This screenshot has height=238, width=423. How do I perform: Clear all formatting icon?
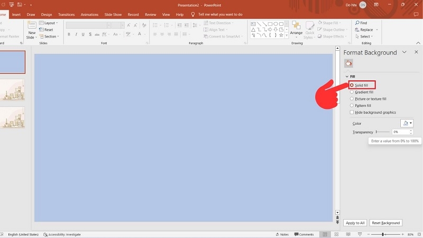pyautogui.click(x=144, y=25)
